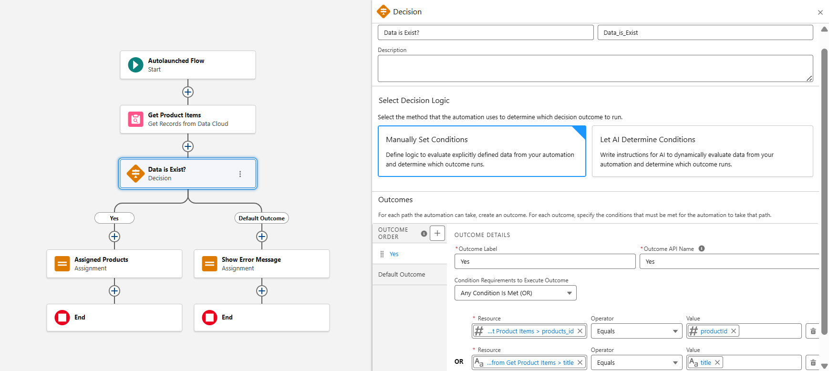The height and width of the screenshot is (371, 829).
Task: Remove the productId value pill
Action: 734,331
